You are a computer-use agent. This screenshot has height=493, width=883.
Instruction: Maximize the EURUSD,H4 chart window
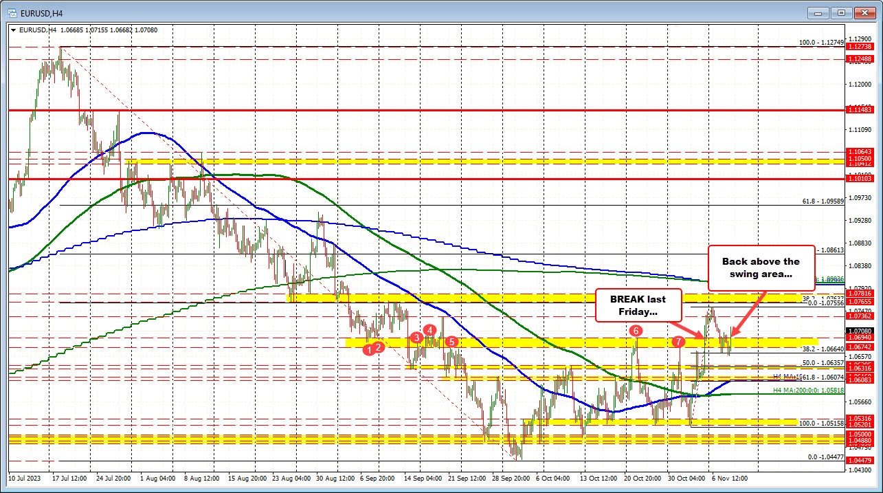[x=842, y=12]
